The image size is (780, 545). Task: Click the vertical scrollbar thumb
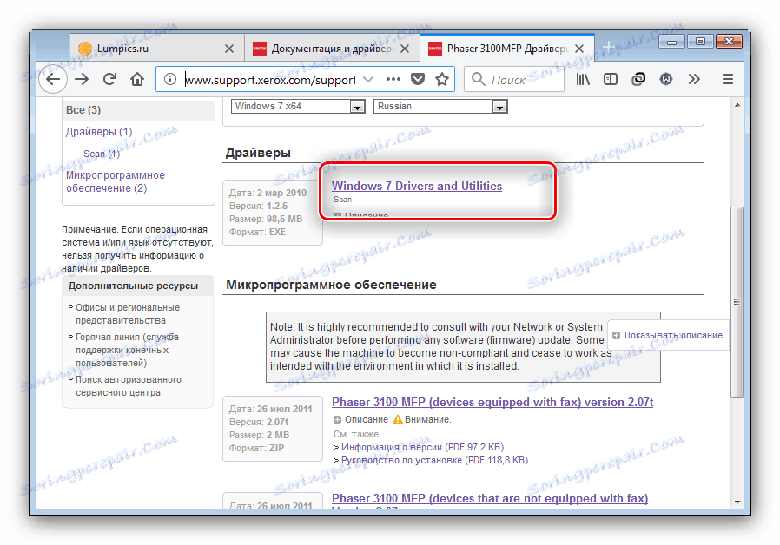(737, 302)
